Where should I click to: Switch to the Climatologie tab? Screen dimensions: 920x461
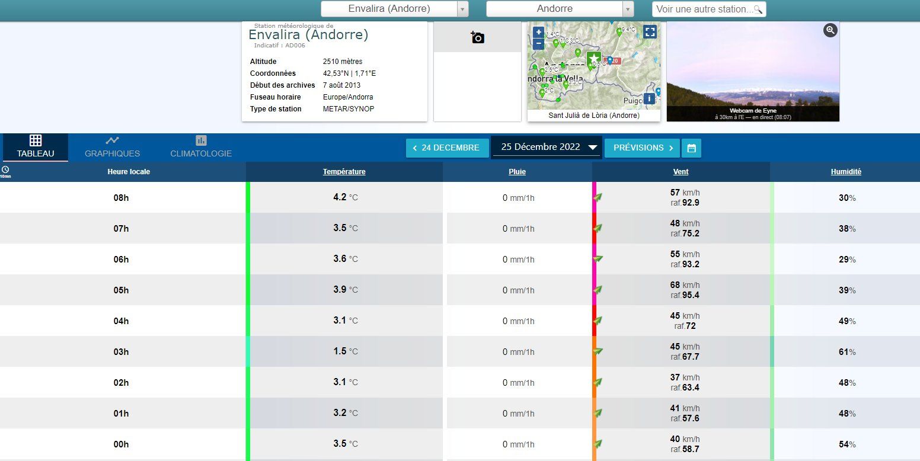(201, 147)
